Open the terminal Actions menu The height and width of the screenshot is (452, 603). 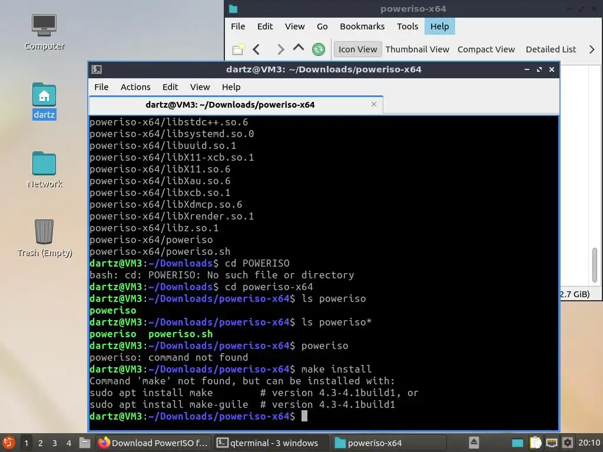[x=135, y=87]
